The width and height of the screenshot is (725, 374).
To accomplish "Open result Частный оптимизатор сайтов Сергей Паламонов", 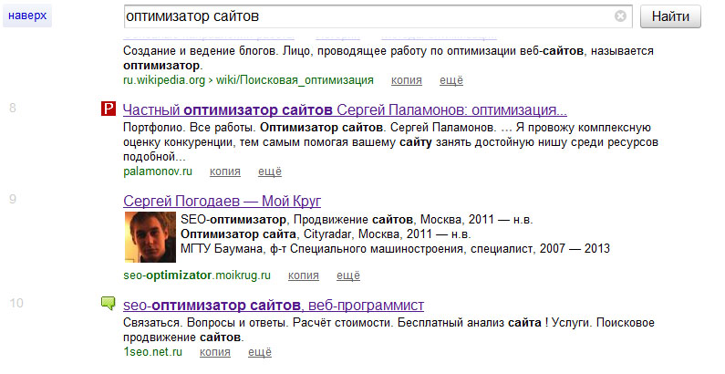I will [x=345, y=109].
